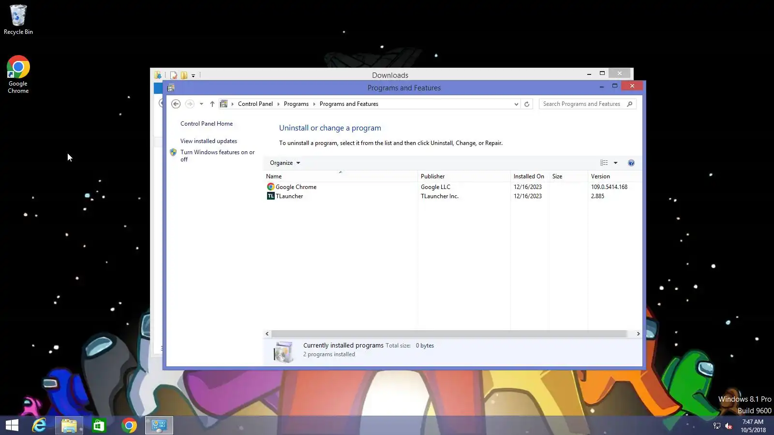Open Control Panel Home link
The image size is (774, 435).
pyautogui.click(x=207, y=124)
